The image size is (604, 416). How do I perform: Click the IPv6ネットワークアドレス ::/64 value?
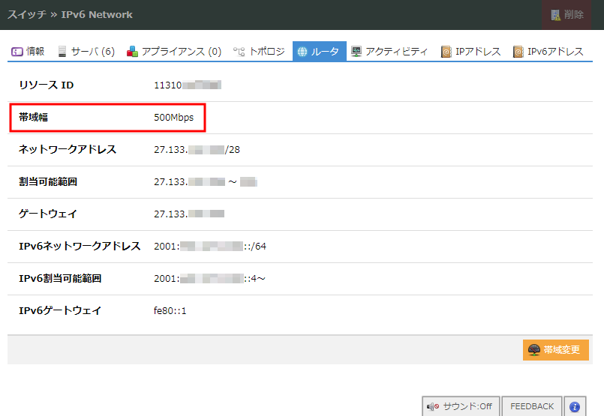coord(210,246)
